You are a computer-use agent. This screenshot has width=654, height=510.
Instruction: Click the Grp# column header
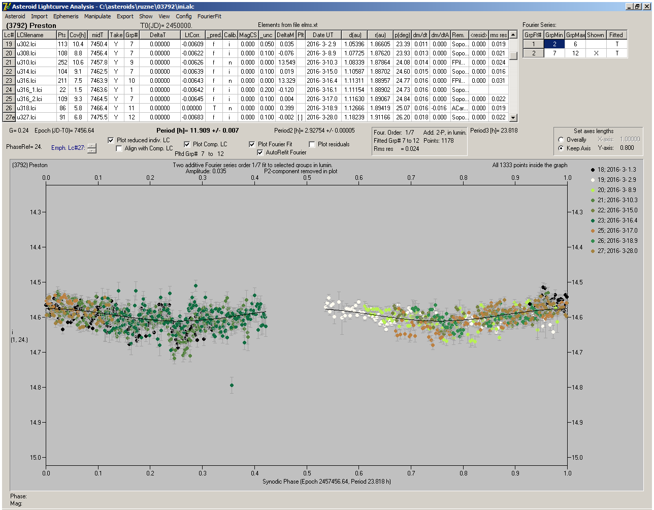(132, 35)
